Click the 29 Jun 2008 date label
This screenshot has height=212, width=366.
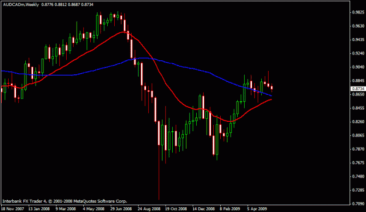(121, 208)
